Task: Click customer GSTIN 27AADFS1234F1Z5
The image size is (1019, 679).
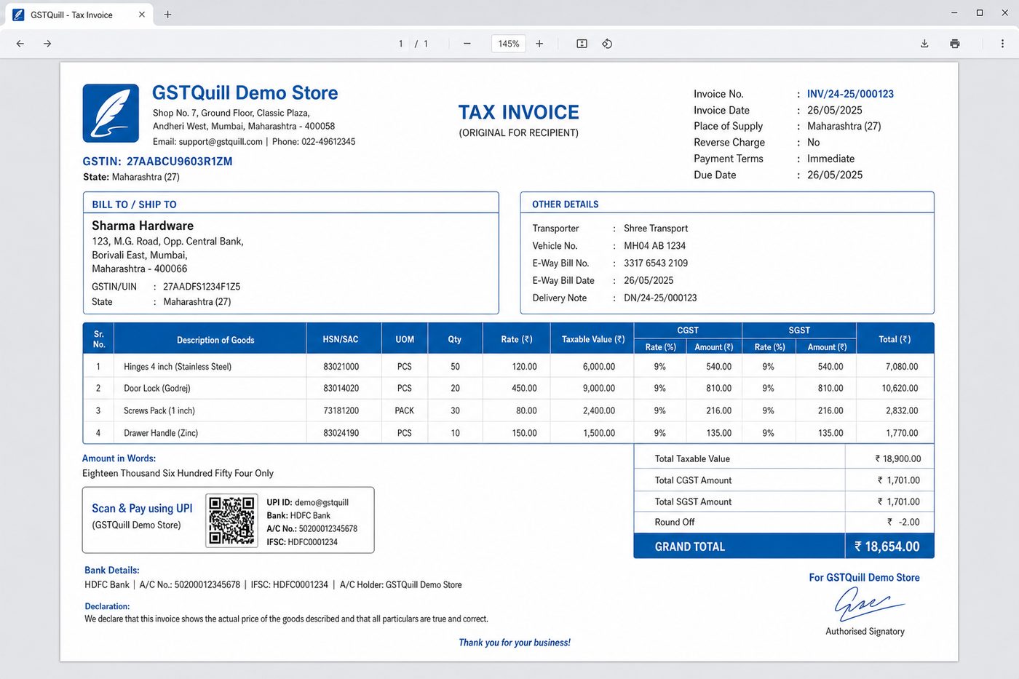Action: pyautogui.click(x=202, y=287)
